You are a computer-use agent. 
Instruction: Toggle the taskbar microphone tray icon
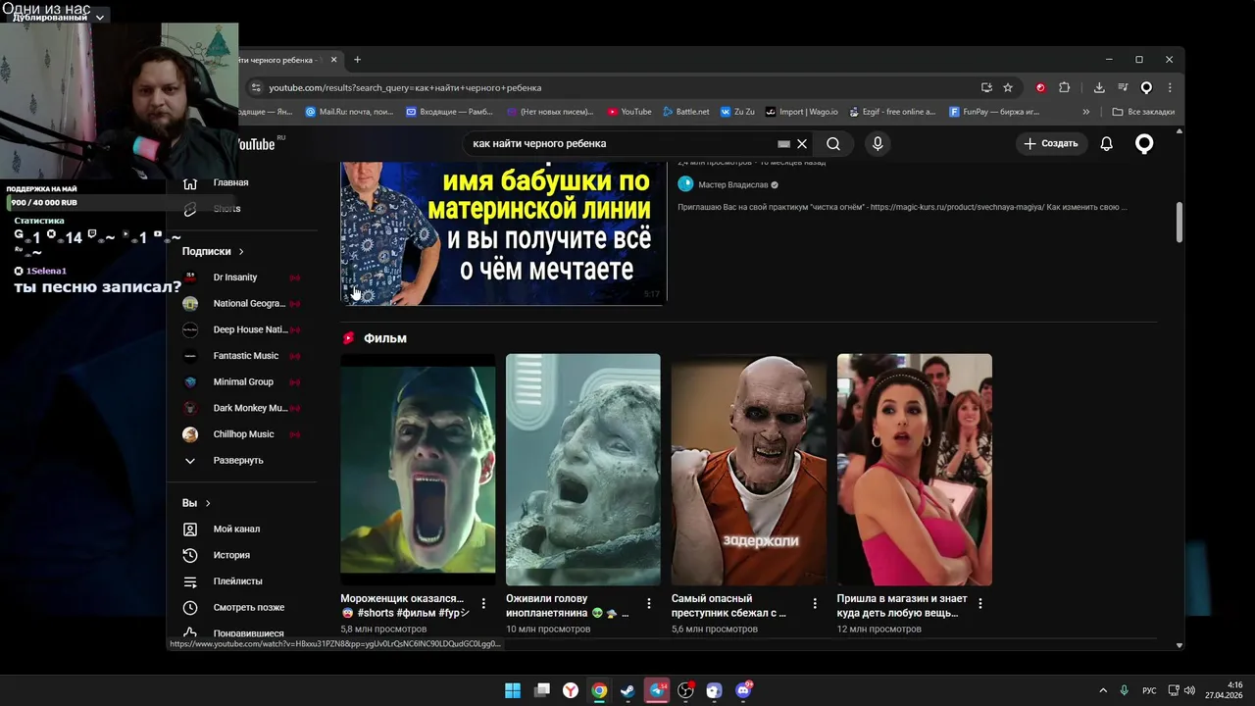coord(1124,690)
